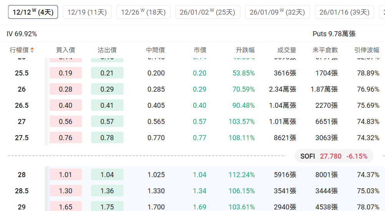Click the 1.75 ask price for strike 29
The height and width of the screenshot is (211, 385).
tap(107, 207)
